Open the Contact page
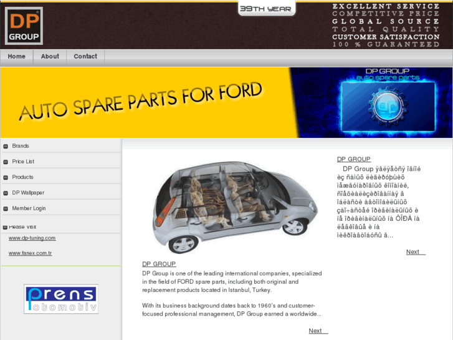 (85, 56)
